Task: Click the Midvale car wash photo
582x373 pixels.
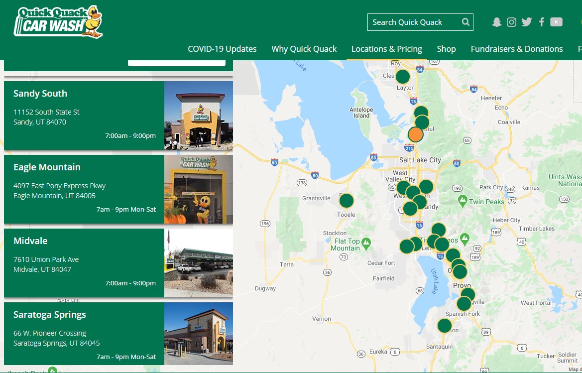Action: (x=199, y=263)
